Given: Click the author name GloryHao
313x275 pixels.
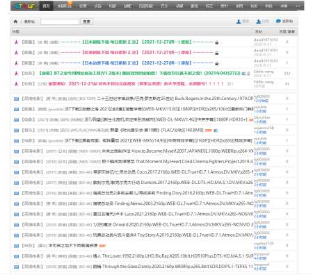Looking at the screenshot, I should click(x=262, y=117).
